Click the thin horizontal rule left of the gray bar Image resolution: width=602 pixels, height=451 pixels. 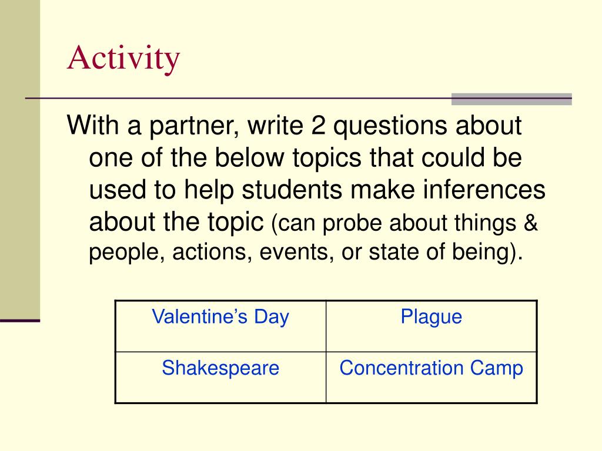[238, 99]
